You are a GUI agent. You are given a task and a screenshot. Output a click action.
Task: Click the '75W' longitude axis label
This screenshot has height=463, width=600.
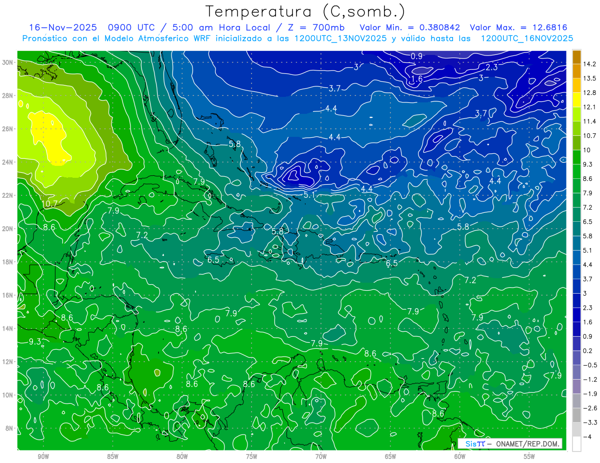coord(251,457)
